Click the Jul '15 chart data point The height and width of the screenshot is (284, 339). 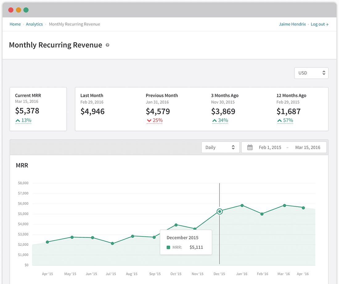coord(112,243)
